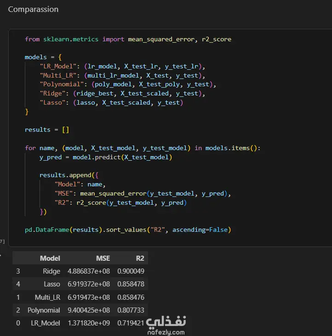Image resolution: width=332 pixels, height=336 pixels.
Task: Click the Model column header
Action: 50,258
